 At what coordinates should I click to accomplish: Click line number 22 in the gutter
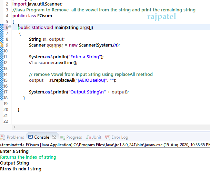click(6, 121)
